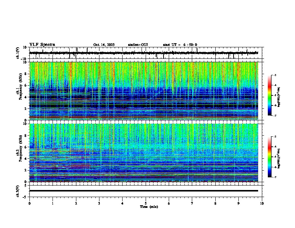This screenshot has width=295, height=228.
Task: Click the '1' tick on the Time axis
Action: pyautogui.click(x=53, y=203)
